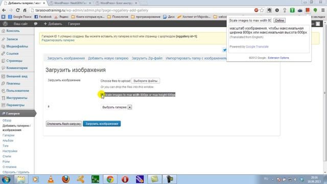Click the red Google Dictionary extension icon
The height and width of the screenshot is (184, 327).
tap(308, 10)
